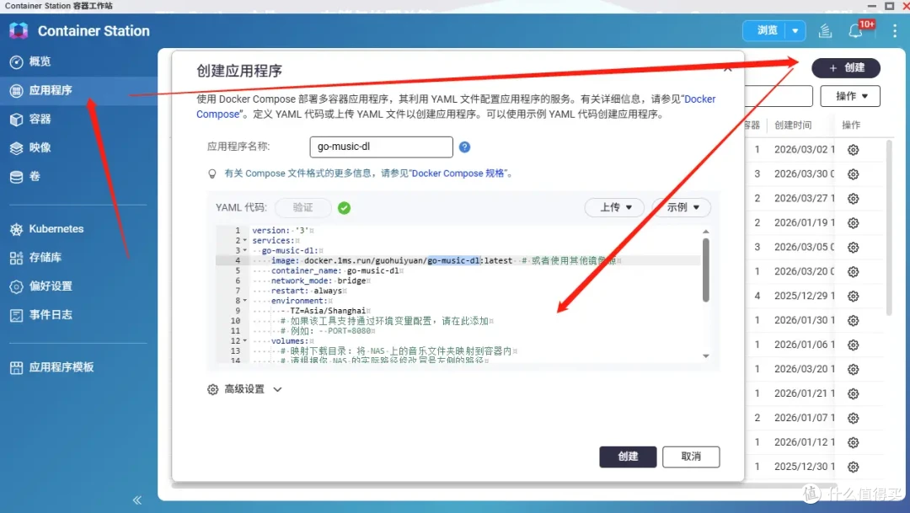Open gear settings for 2026/01/07 row

(x=853, y=418)
